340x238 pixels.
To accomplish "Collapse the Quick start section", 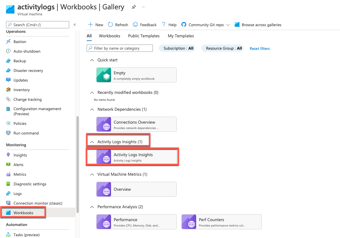I will (92, 60).
